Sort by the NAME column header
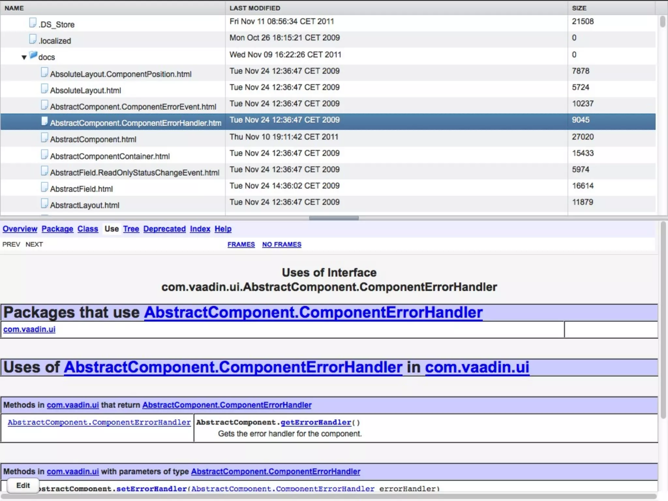This screenshot has width=668, height=501. [x=113, y=8]
